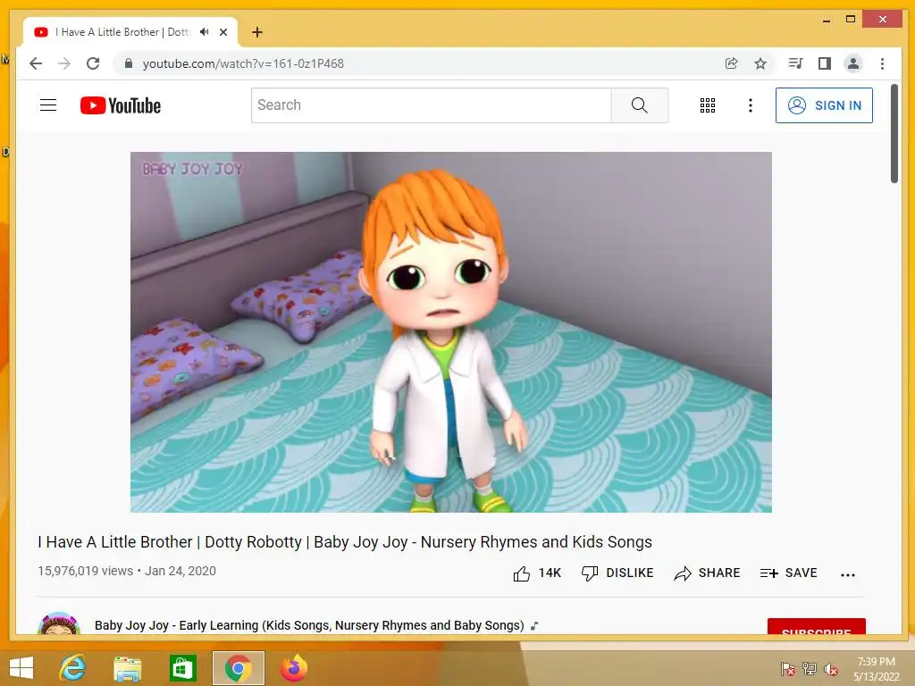View site info via padlock icon
The width and height of the screenshot is (915, 686).
coord(129,63)
